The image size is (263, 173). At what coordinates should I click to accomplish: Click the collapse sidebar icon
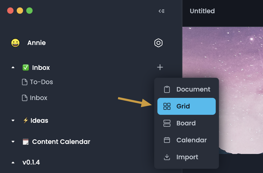[x=161, y=11]
